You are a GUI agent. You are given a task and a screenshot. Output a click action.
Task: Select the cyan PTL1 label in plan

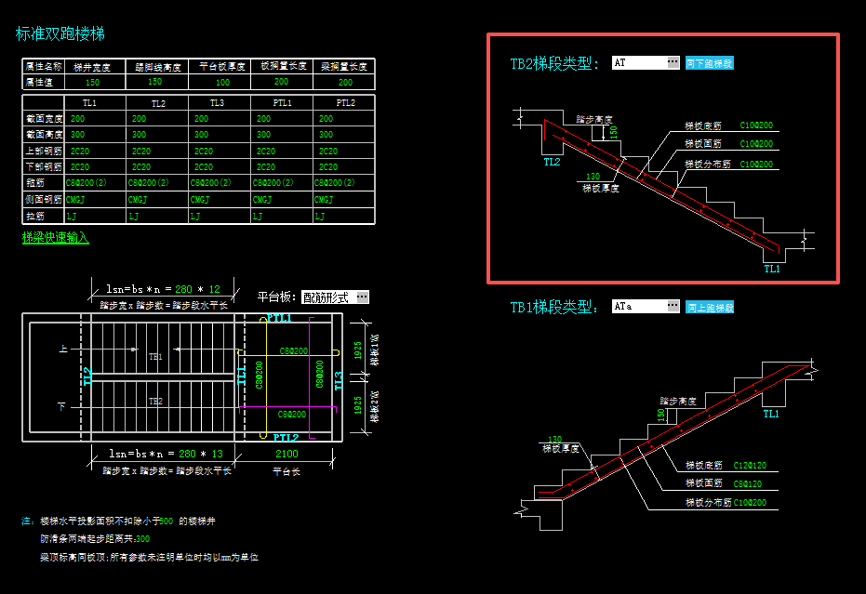pyautogui.click(x=279, y=318)
